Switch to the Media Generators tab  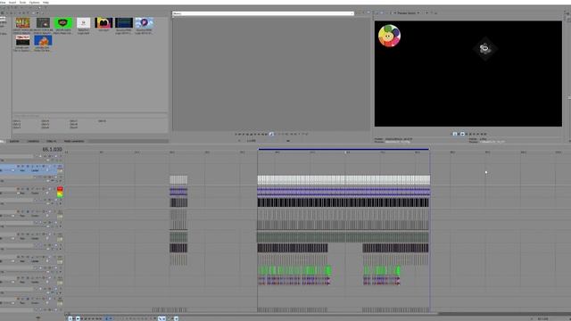[74, 141]
